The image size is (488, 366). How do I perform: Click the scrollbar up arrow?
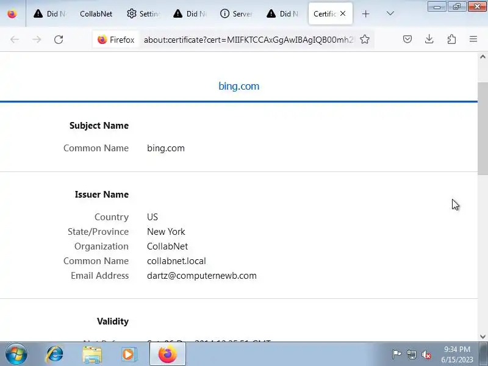point(483,57)
